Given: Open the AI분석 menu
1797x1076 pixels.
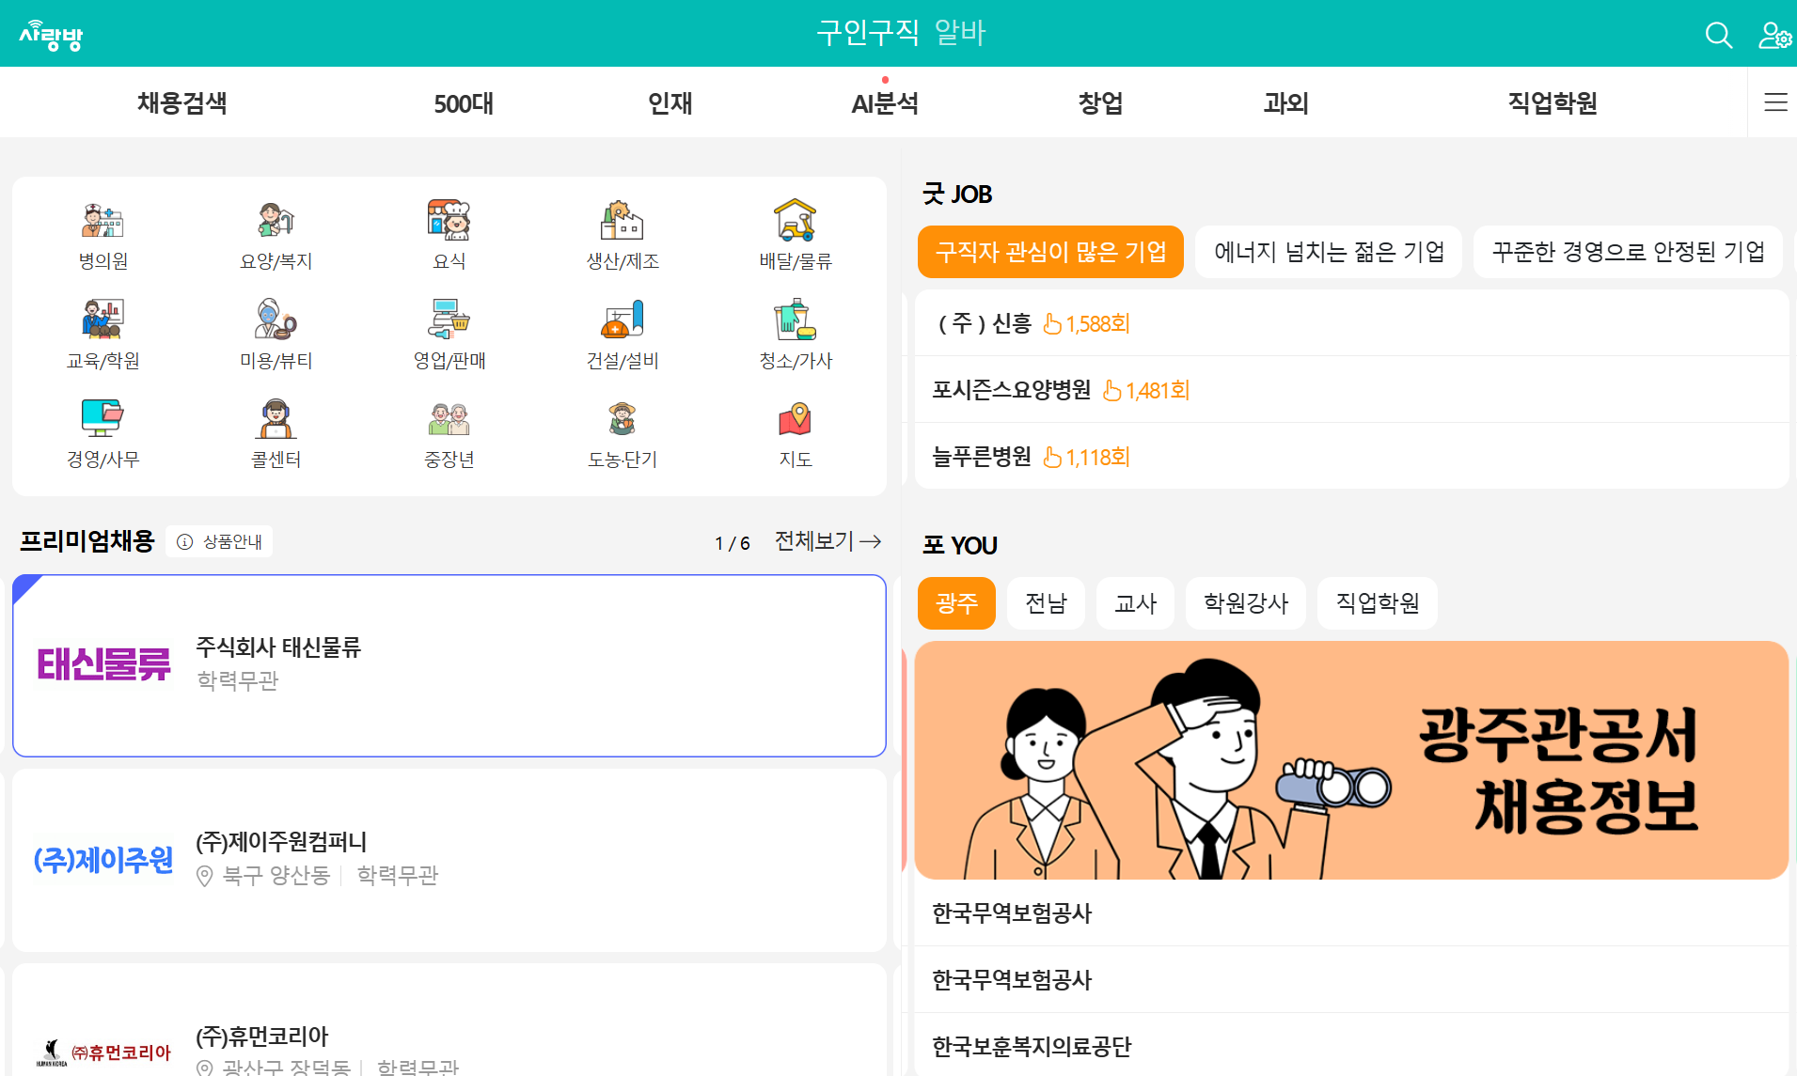Looking at the screenshot, I should 885,102.
